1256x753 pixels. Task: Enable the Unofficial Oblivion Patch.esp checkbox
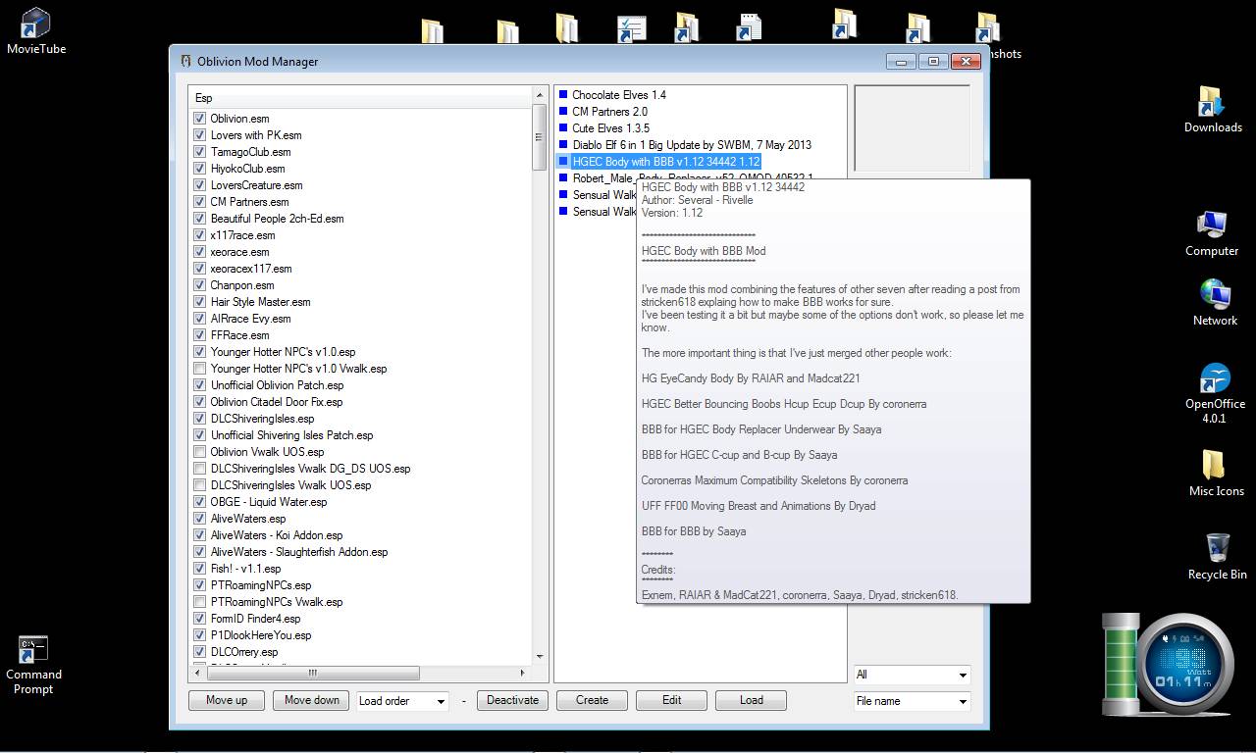tap(199, 385)
